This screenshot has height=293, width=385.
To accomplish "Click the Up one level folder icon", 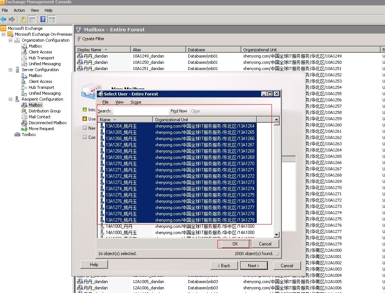I will point(23,19).
